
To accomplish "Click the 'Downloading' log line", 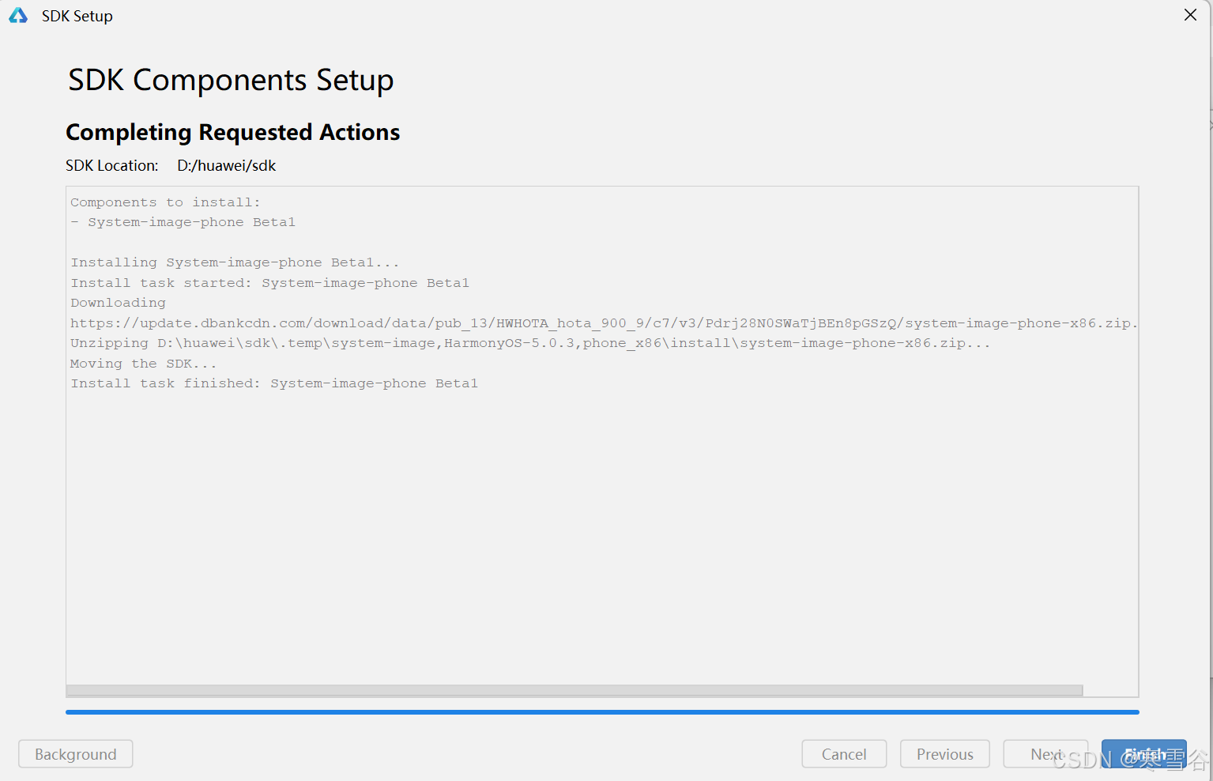I will pyautogui.click(x=118, y=303).
